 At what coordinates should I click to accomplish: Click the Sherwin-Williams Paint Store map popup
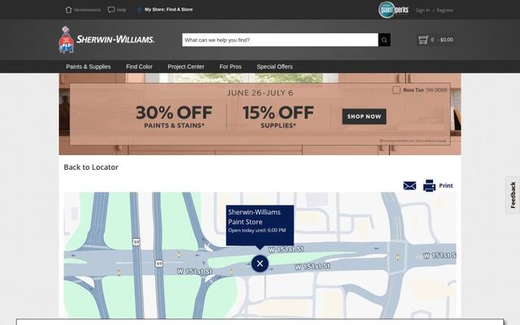(x=260, y=225)
